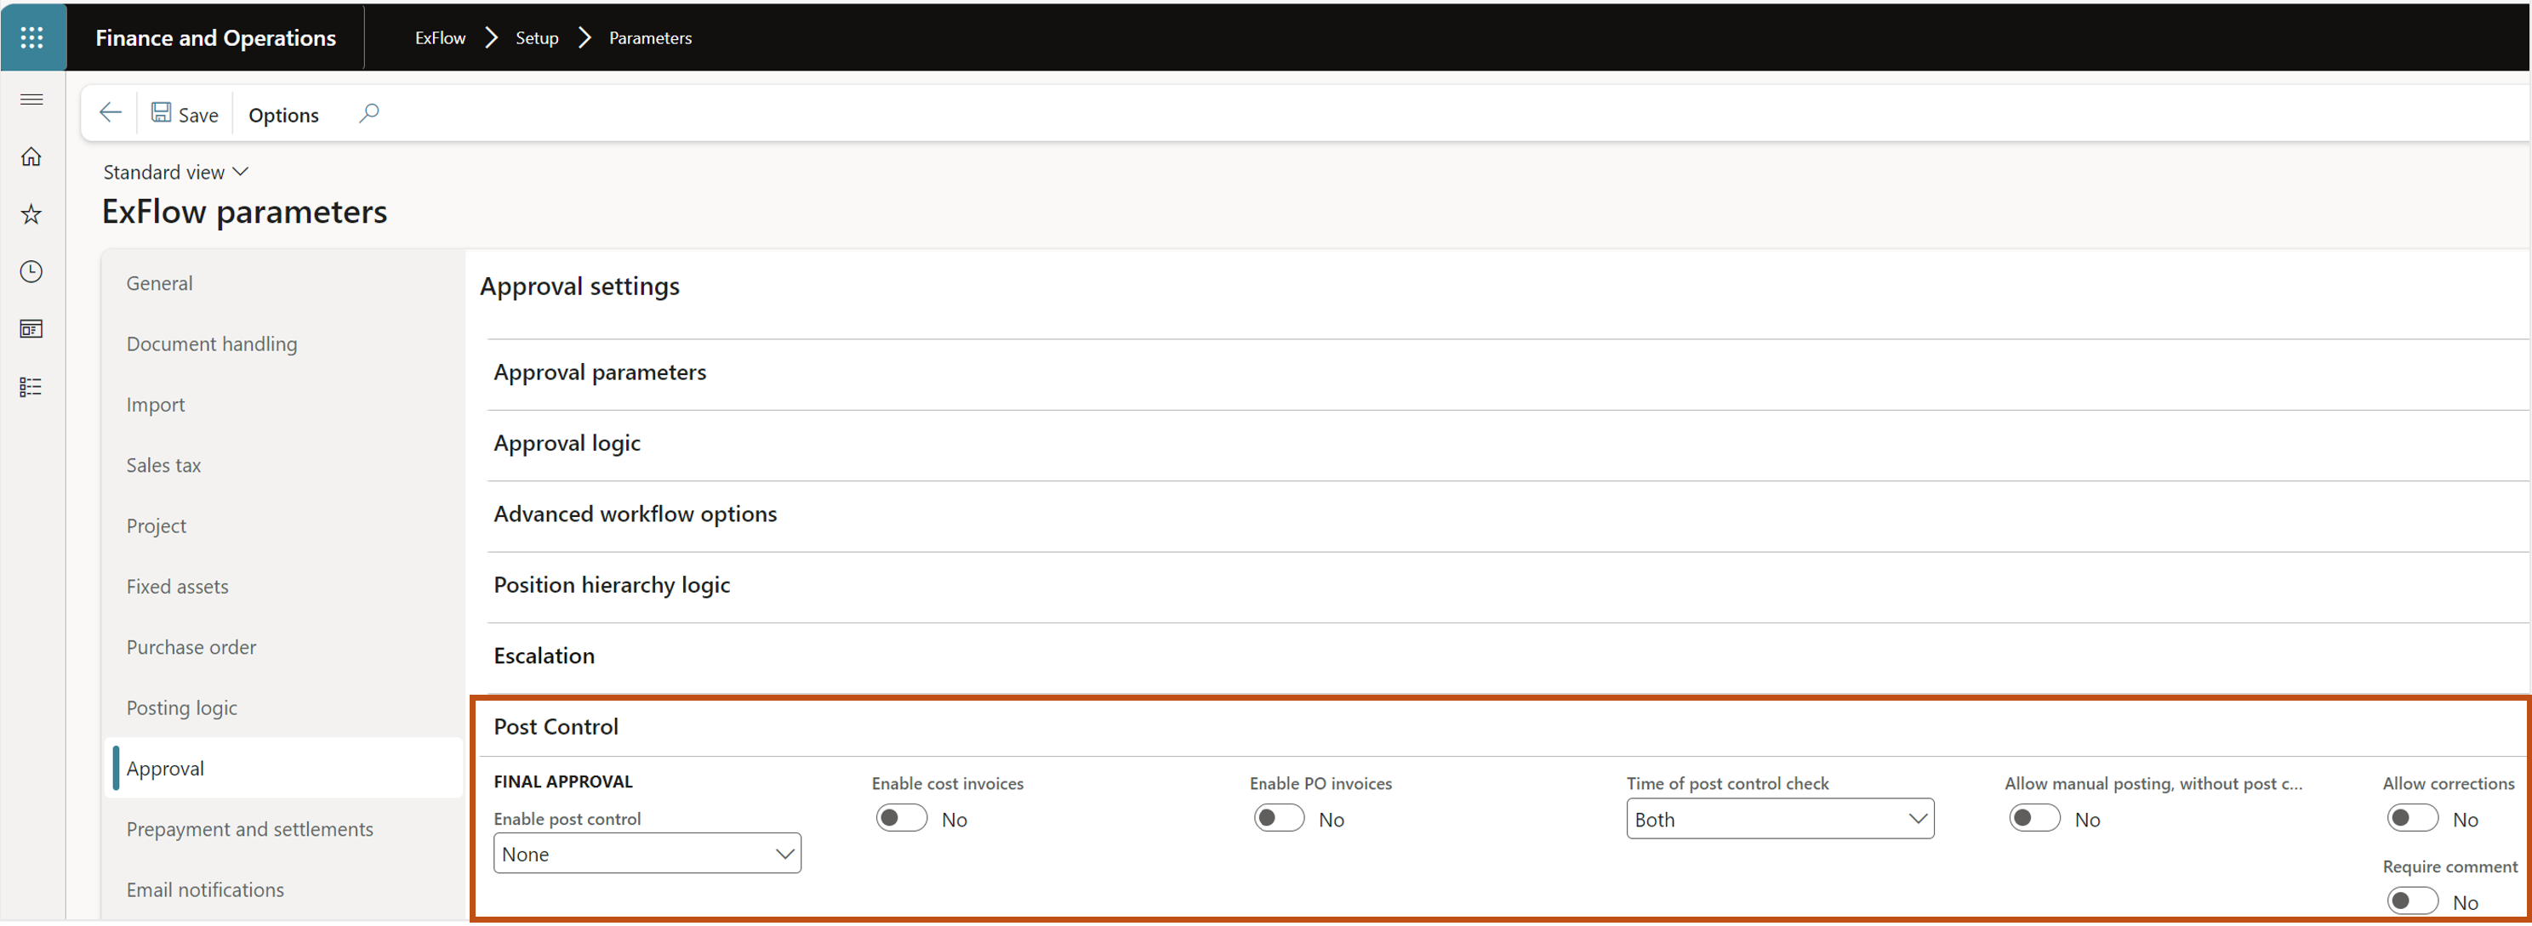
Task: Expand the Standard view selector
Action: click(x=176, y=172)
